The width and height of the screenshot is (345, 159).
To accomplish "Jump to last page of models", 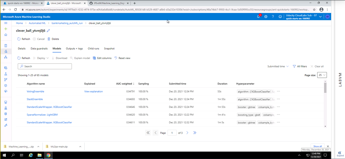I will pyautogui.click(x=195, y=133).
